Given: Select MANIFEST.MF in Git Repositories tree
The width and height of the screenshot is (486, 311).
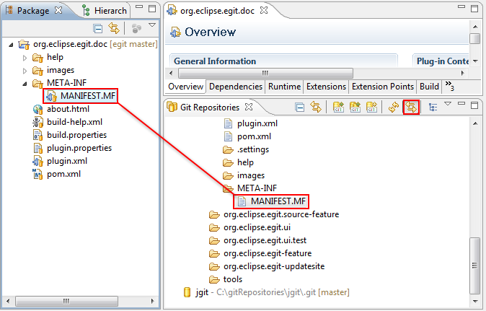Looking at the screenshot, I should [278, 201].
